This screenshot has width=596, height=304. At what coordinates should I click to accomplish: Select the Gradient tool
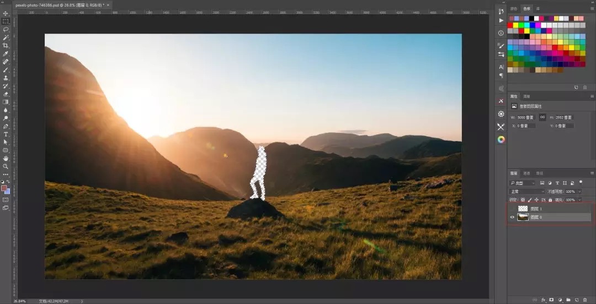tap(6, 102)
